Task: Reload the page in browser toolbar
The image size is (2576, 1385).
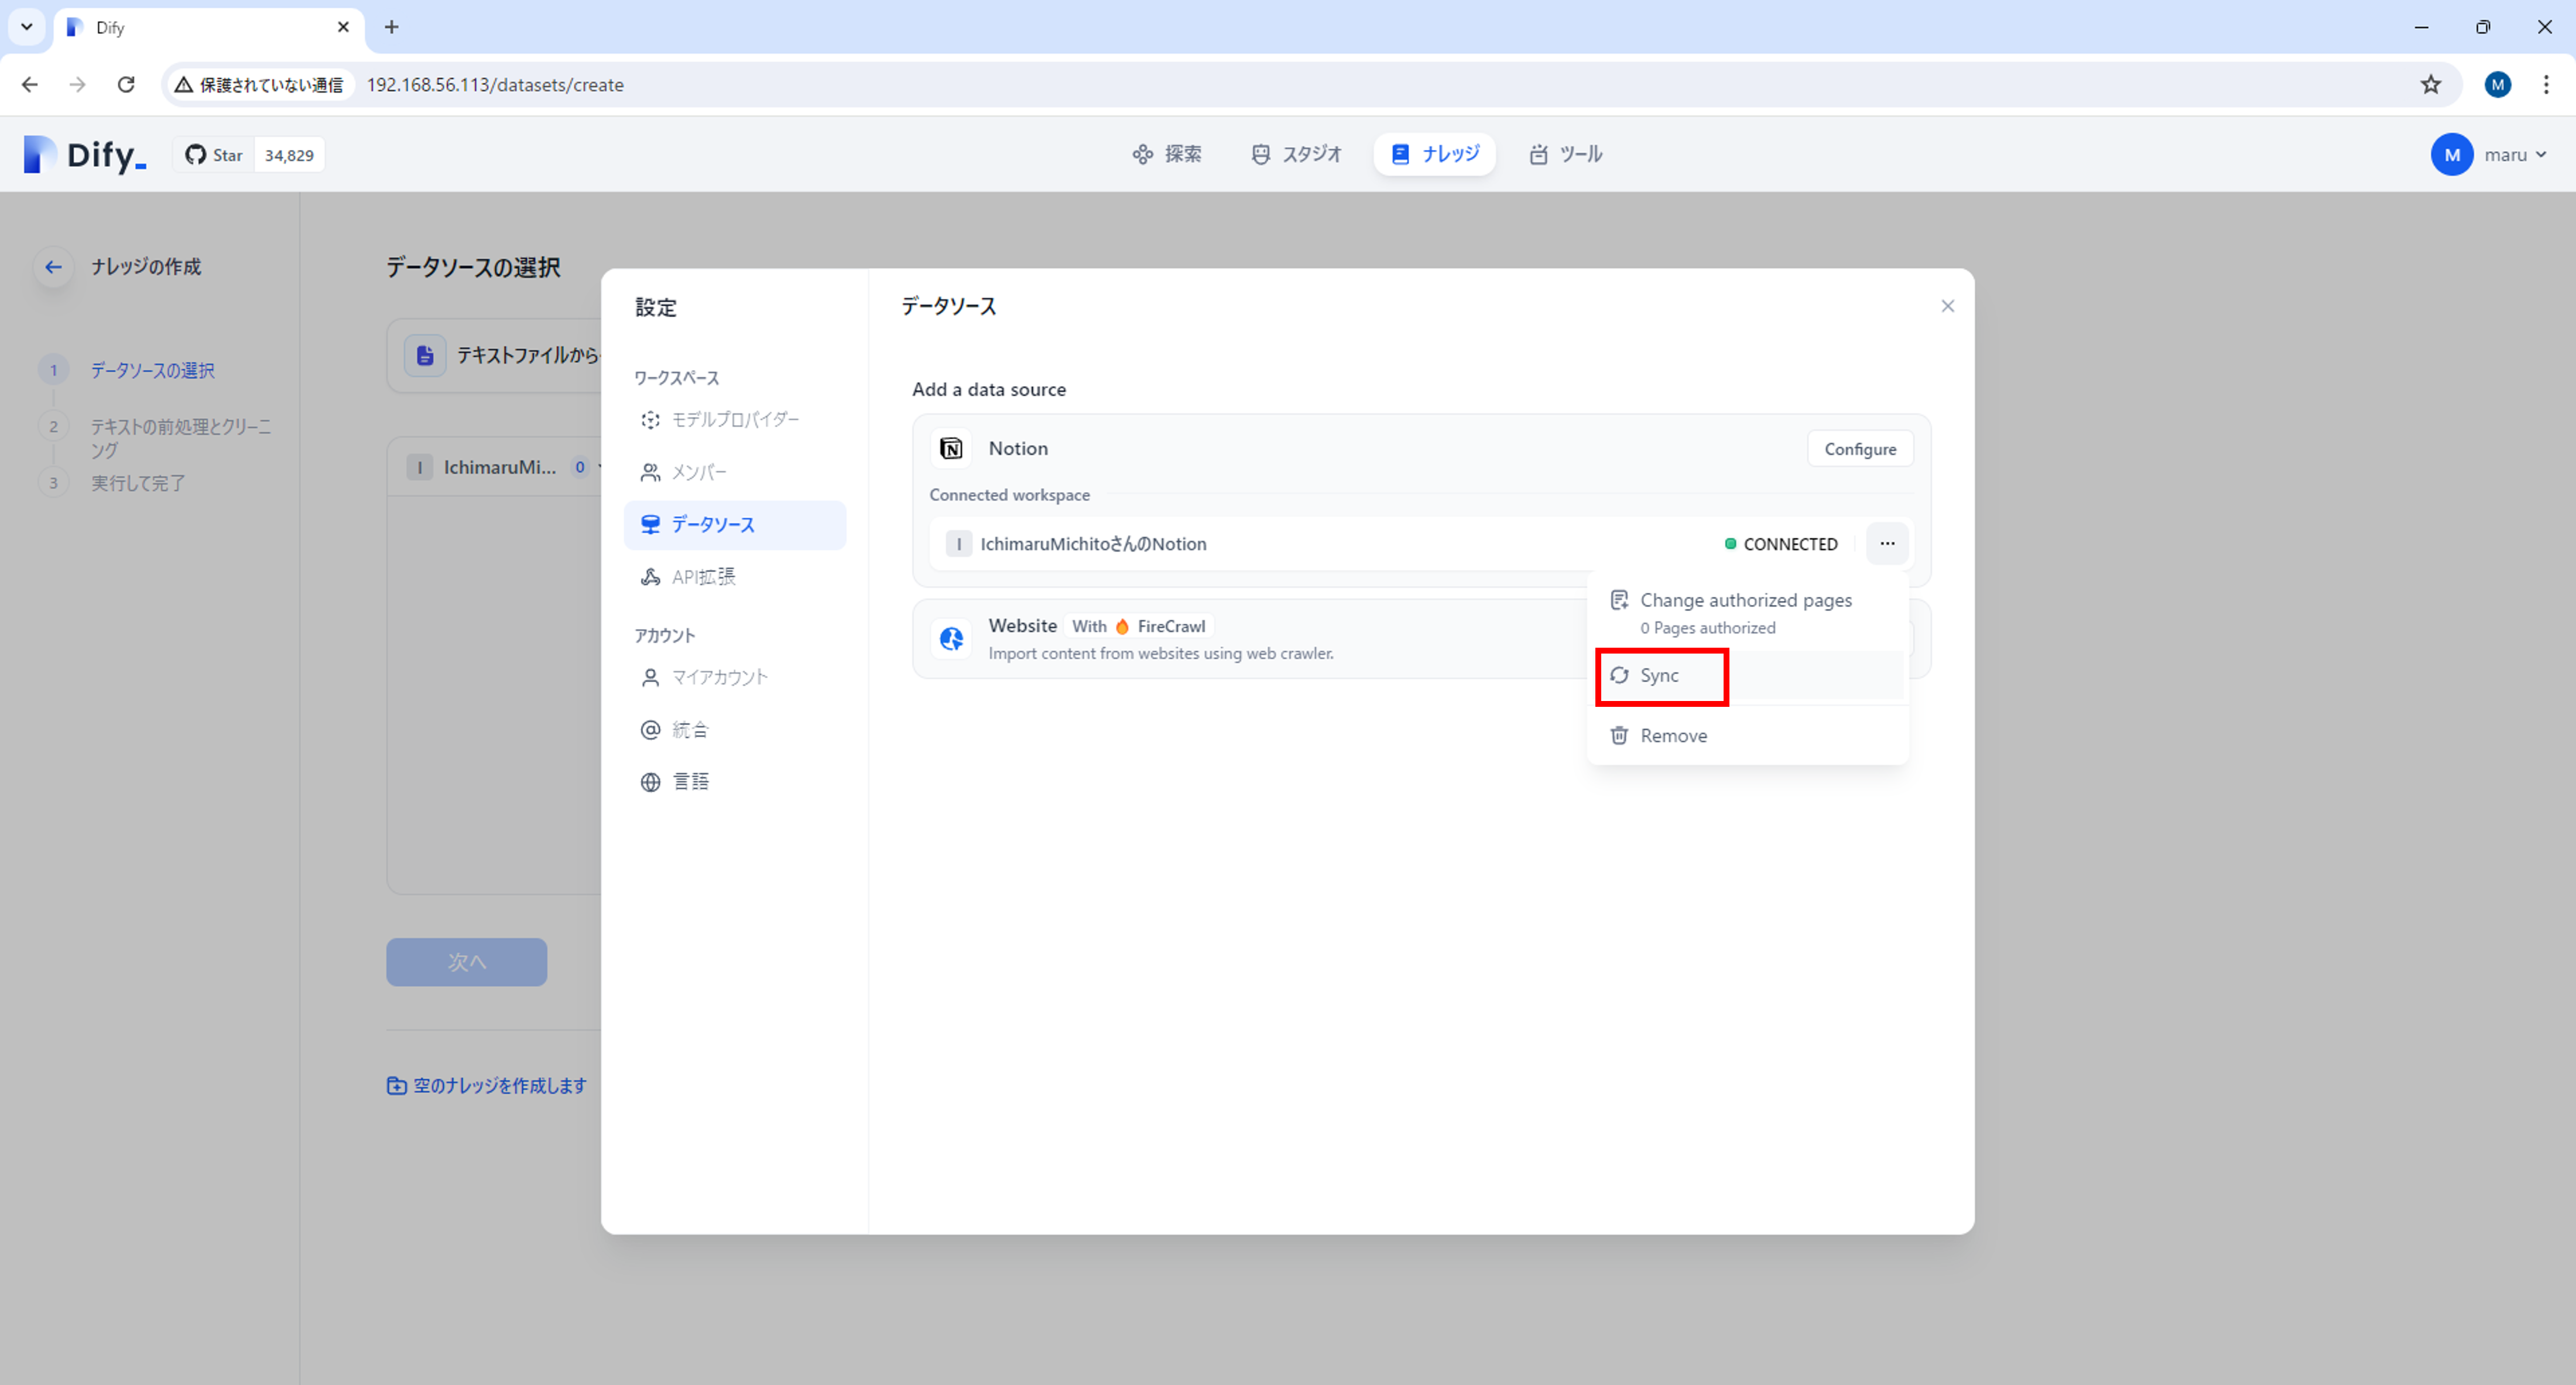Action: (x=126, y=85)
